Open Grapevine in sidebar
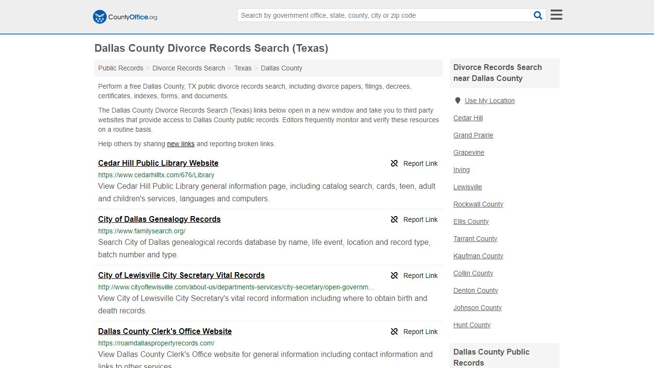The width and height of the screenshot is (654, 368). point(469,152)
